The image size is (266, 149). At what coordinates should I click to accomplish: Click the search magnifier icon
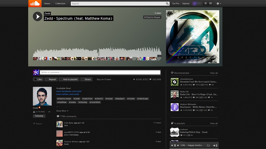pyautogui.click(x=167, y=3)
